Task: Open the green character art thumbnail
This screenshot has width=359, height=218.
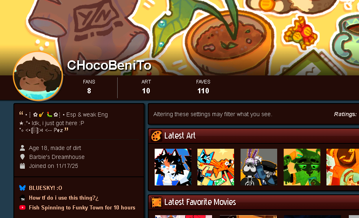Action: pyautogui.click(x=302, y=167)
